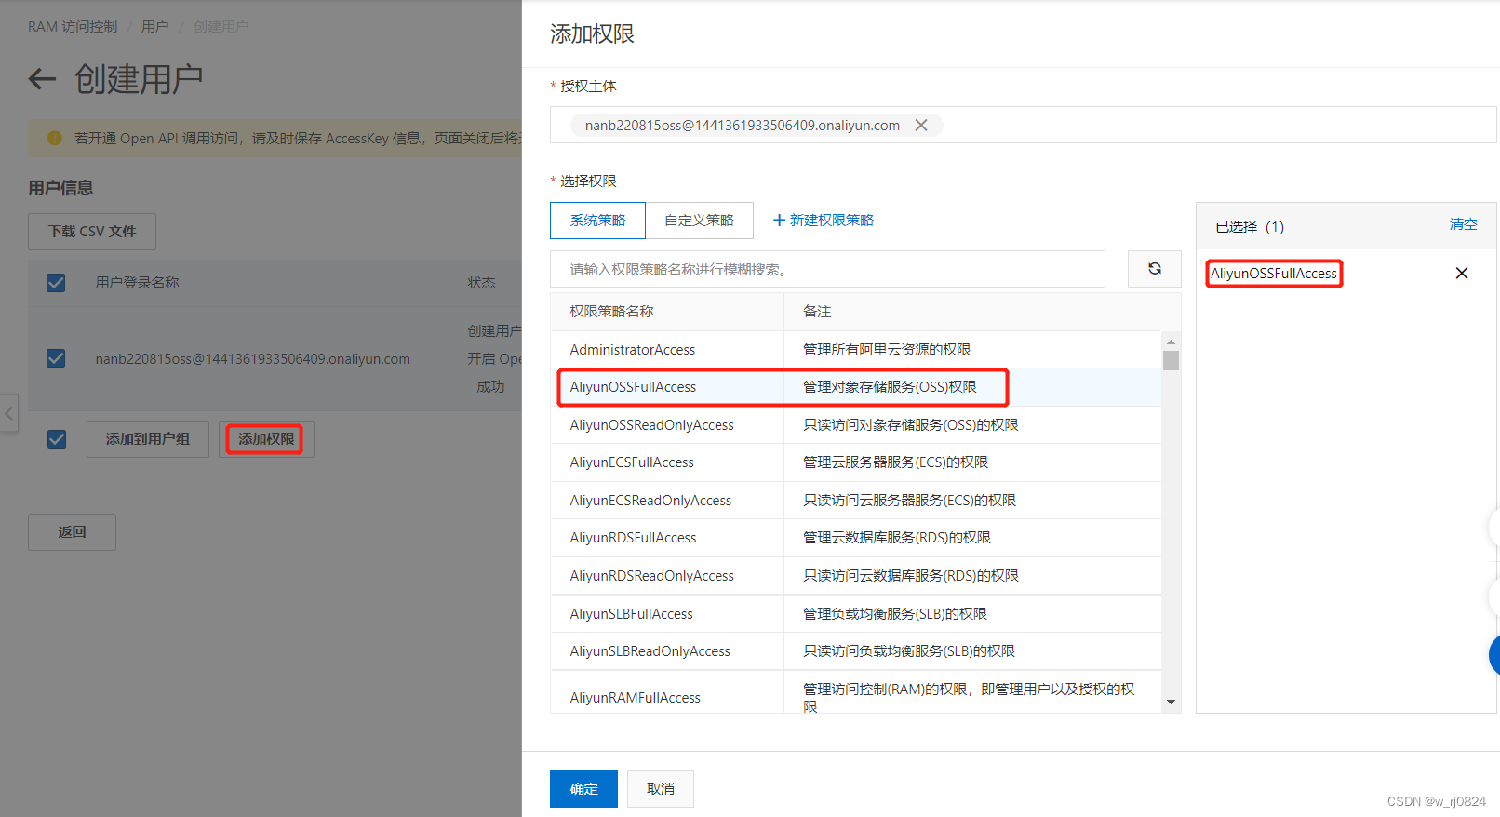Click 清空 to clear selected policies
The width and height of the screenshot is (1500, 817).
[x=1463, y=224]
